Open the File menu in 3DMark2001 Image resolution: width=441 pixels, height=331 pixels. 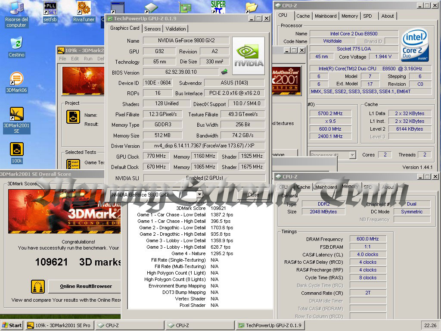[x=62, y=59]
